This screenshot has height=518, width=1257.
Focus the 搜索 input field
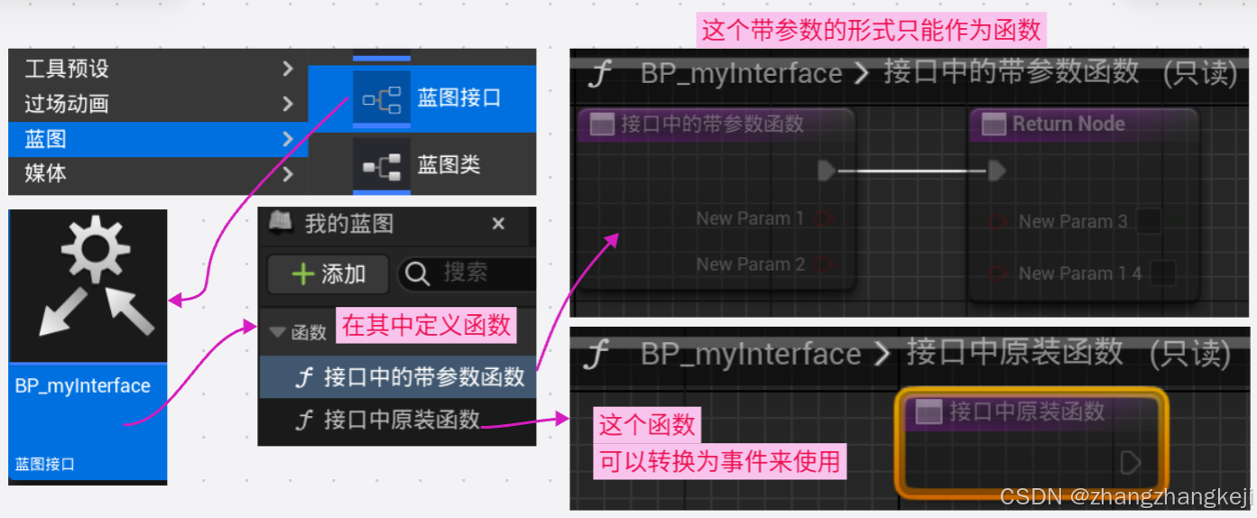[467, 274]
